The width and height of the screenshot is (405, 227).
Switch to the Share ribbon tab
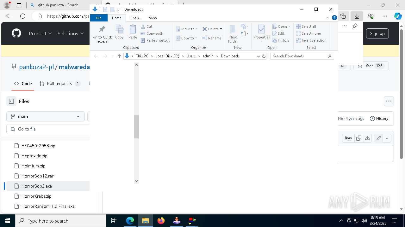coord(135,18)
